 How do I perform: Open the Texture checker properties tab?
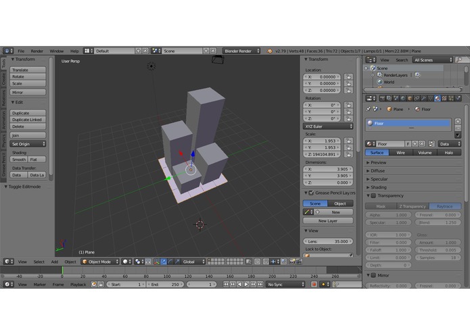click(444, 98)
